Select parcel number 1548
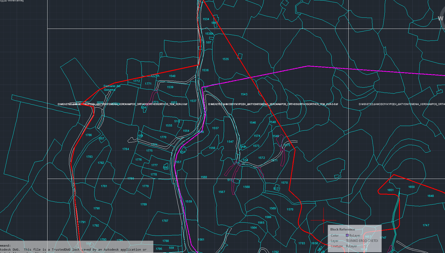Screen dimensions: 445x253 [272, 122]
